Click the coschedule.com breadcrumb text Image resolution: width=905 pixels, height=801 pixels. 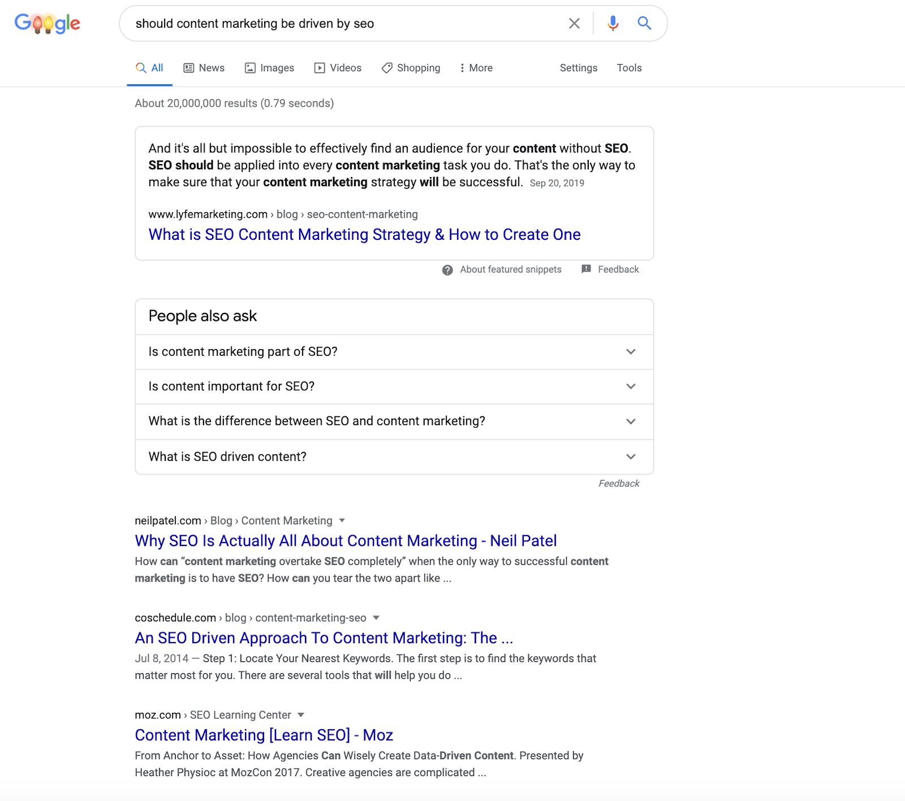(251, 618)
